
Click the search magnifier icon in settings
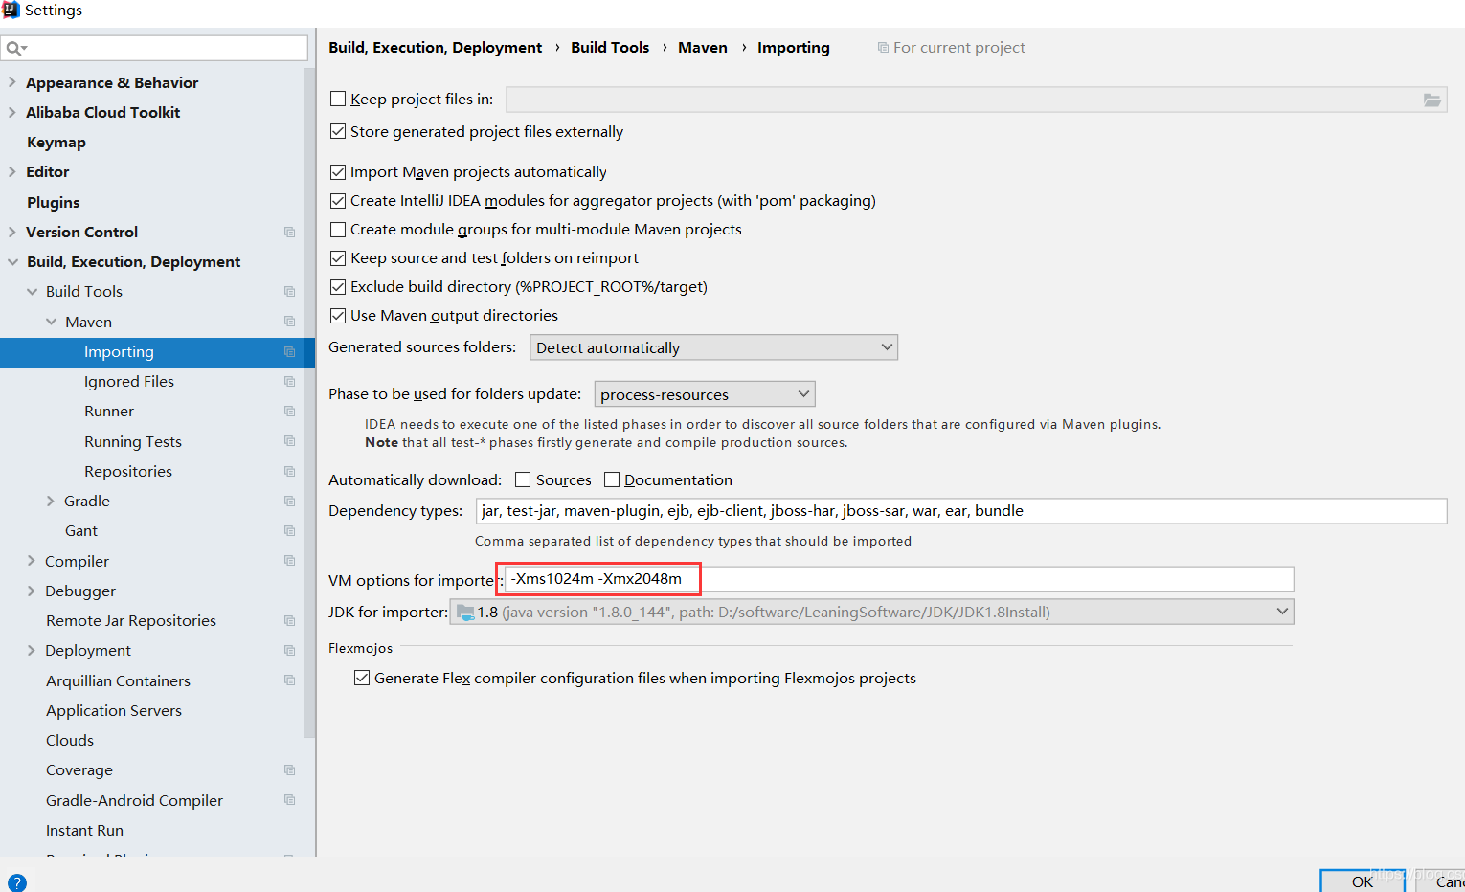pyautogui.click(x=15, y=48)
